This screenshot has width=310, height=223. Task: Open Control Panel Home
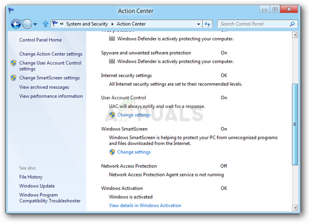41,40
